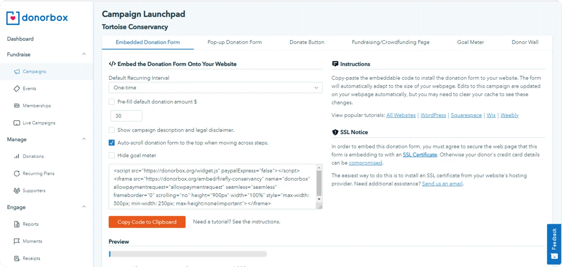Screen dimensions: 562x267
Task: Switch to the Pop-up Donation Form tab
Action: (x=234, y=42)
